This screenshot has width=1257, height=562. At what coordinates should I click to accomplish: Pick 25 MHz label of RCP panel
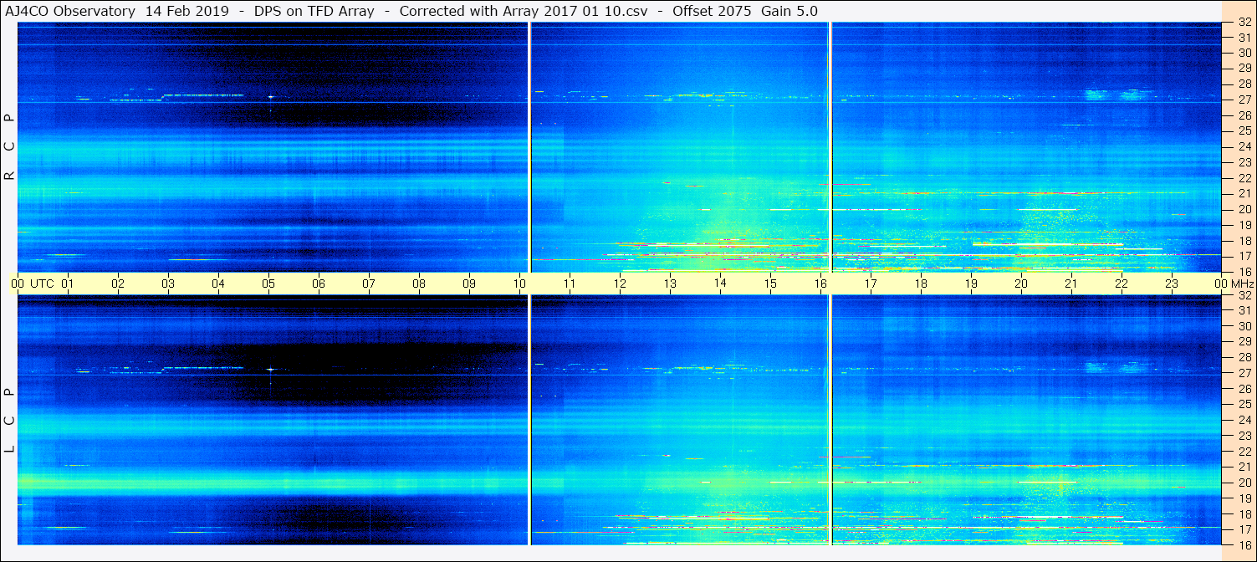pos(1244,130)
